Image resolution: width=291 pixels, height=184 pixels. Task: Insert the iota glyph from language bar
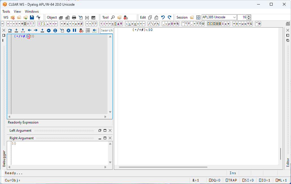pos(127,24)
